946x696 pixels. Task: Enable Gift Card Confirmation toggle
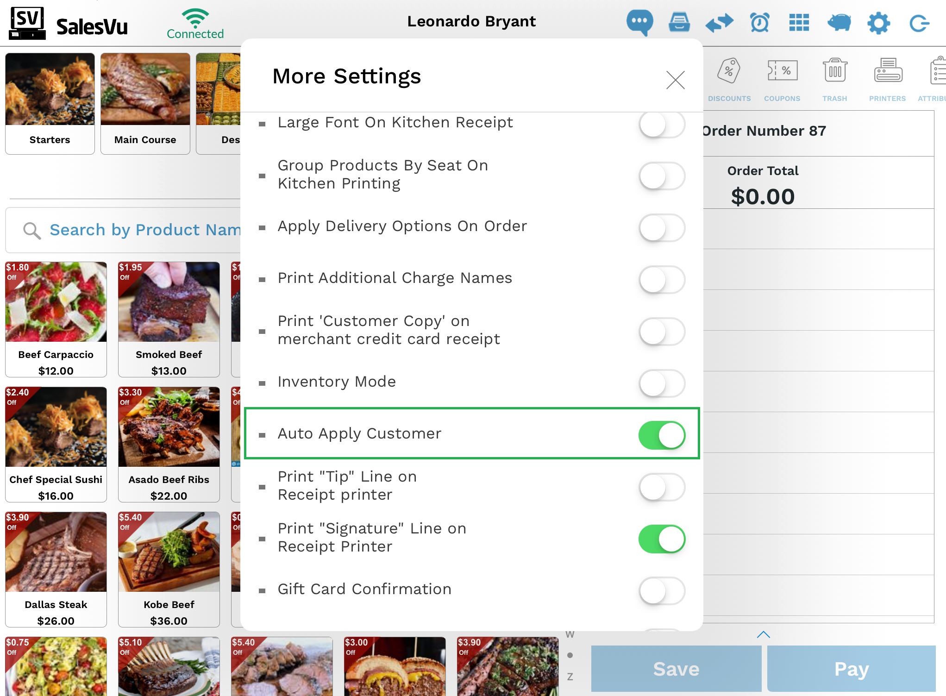click(662, 590)
